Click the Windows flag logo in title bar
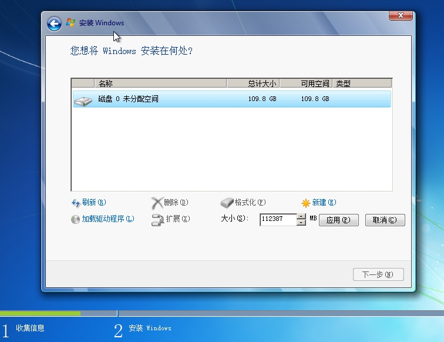This screenshot has height=342, width=444. point(70,23)
